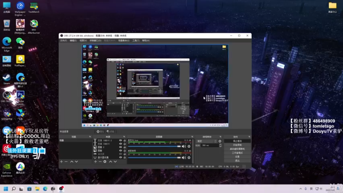343x193 pixels.
Task: Float the Transitions dock via header icon
Action: pyautogui.click(x=220, y=137)
